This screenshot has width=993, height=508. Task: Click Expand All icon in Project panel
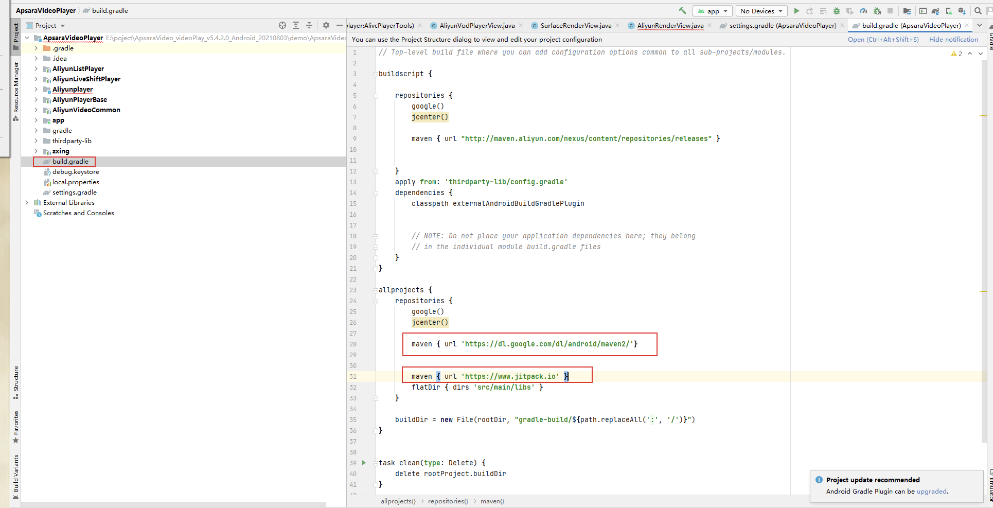[296, 25]
